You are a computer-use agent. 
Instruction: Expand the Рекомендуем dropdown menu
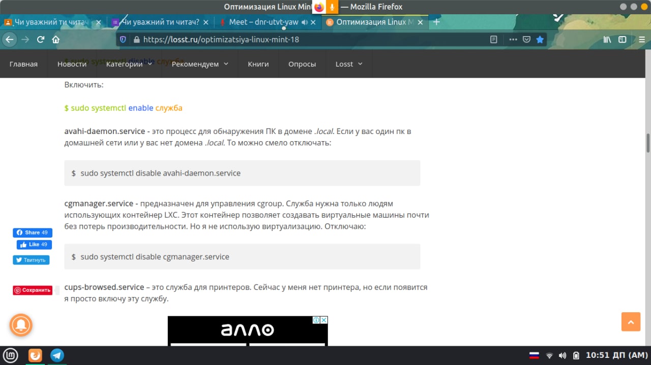pos(200,64)
